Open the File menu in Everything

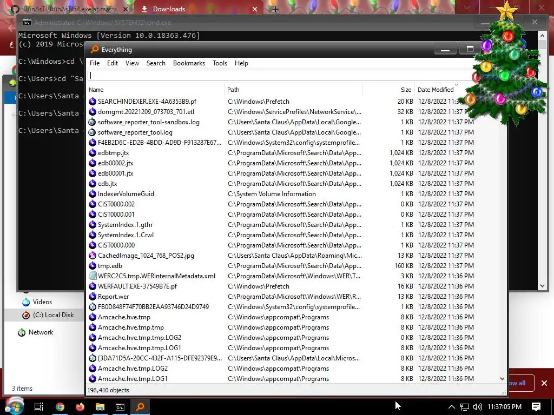95,63
